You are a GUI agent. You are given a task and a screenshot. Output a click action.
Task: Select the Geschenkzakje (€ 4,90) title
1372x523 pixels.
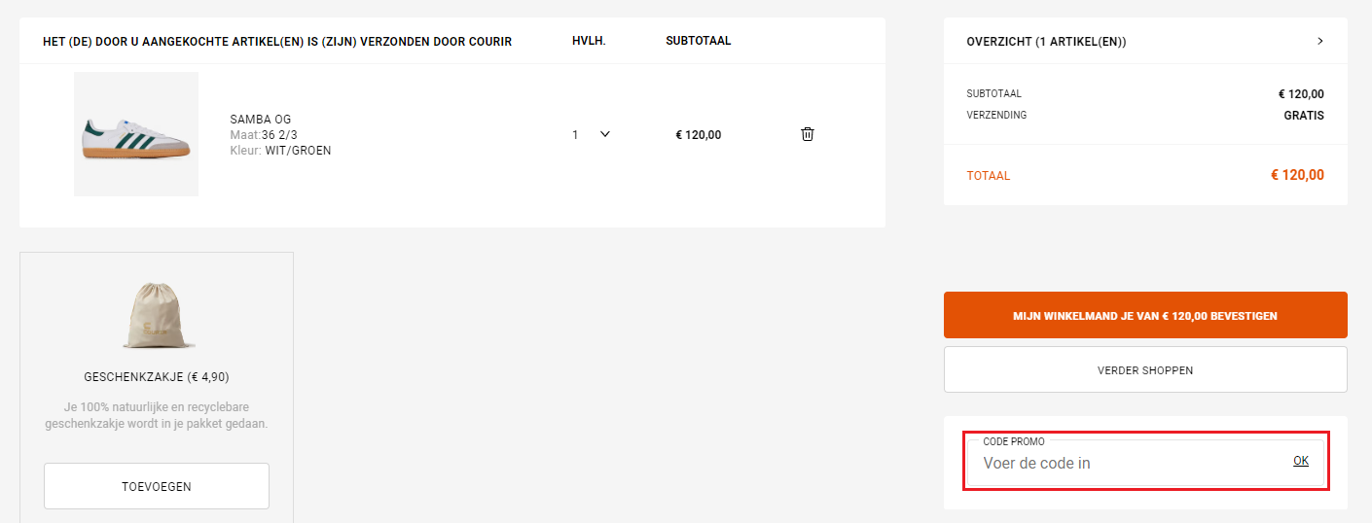[x=157, y=377]
